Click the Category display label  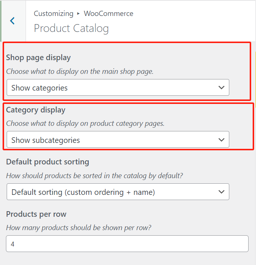(x=36, y=110)
